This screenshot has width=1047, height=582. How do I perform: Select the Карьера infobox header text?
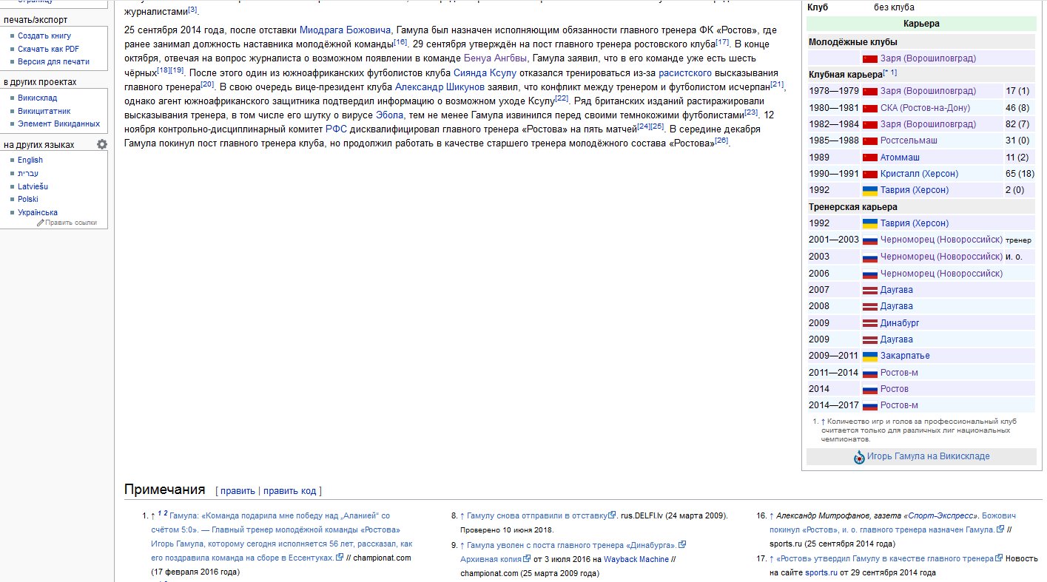pyautogui.click(x=921, y=24)
